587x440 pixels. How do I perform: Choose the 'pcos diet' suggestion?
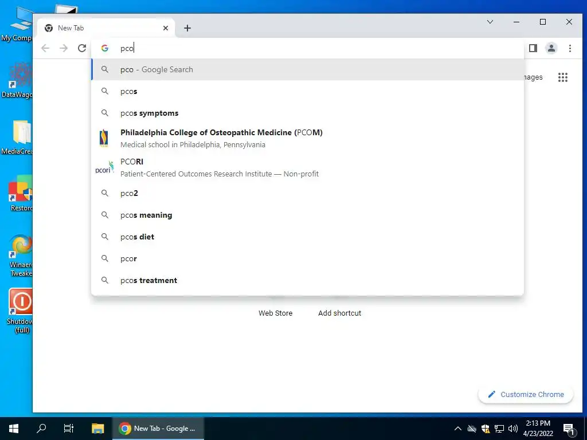coord(307,237)
